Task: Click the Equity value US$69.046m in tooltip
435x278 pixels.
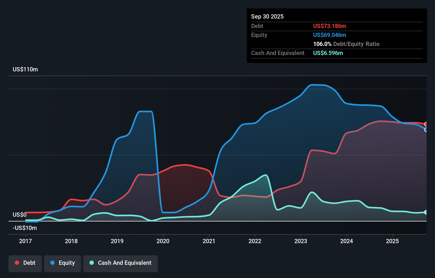Action: [329, 35]
